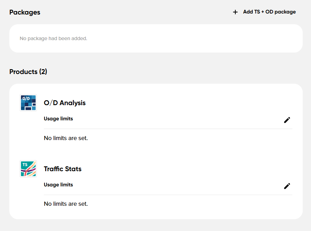Click the Traffic Stats product logo
This screenshot has height=231, width=311.
28,169
